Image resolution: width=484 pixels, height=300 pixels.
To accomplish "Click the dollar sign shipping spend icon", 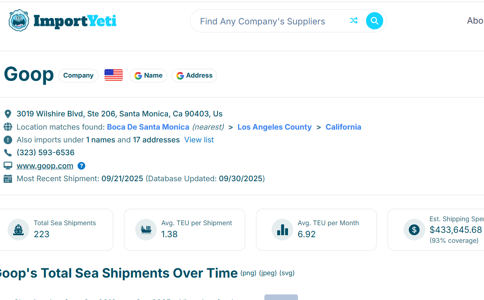I will pyautogui.click(x=414, y=230).
